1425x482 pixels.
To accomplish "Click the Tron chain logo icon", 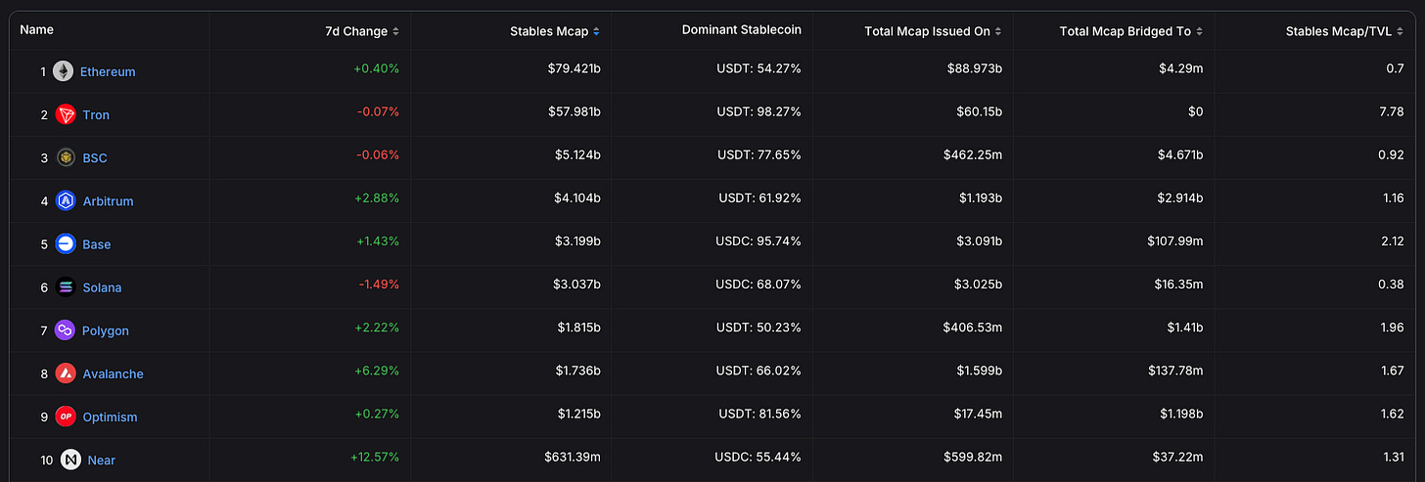I will pyautogui.click(x=66, y=114).
